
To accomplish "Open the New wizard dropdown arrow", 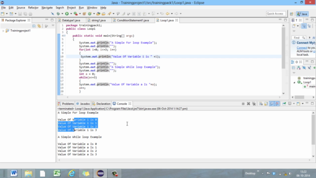I will (6, 14).
